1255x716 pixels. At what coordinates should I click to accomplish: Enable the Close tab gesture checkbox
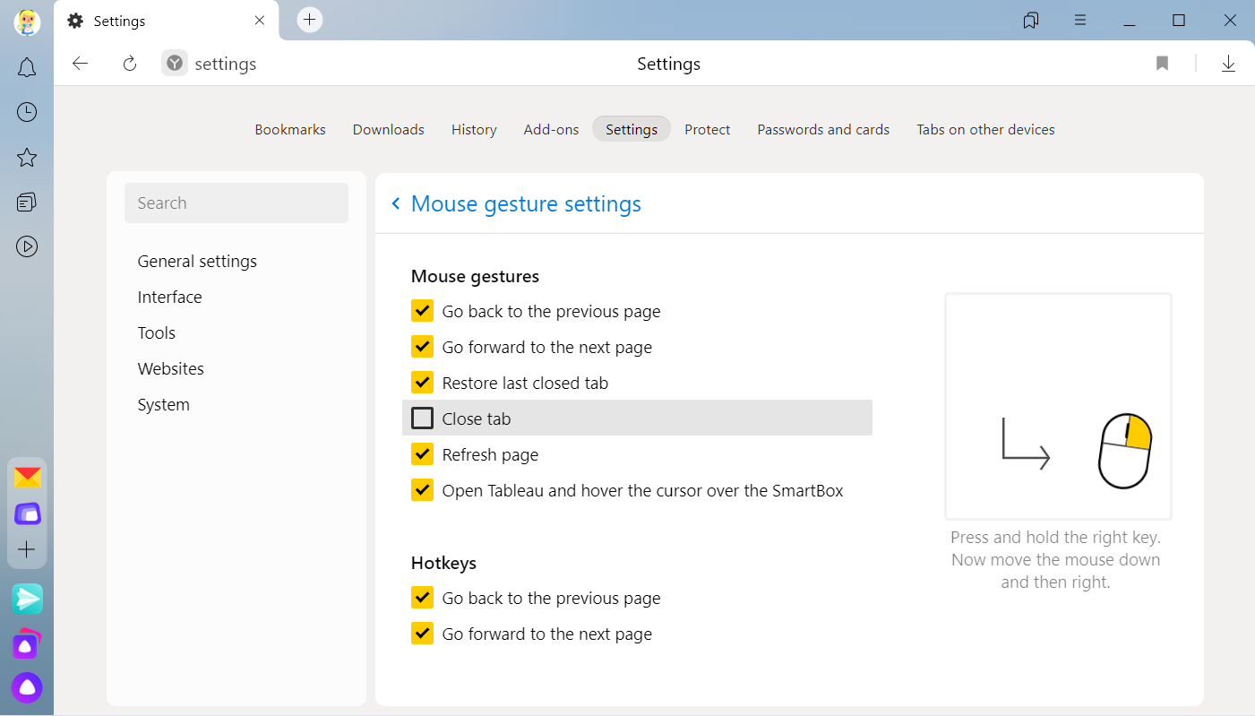tap(422, 418)
